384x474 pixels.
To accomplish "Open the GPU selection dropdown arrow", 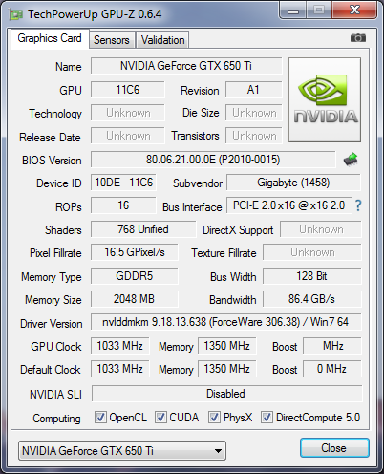I will [x=218, y=451].
